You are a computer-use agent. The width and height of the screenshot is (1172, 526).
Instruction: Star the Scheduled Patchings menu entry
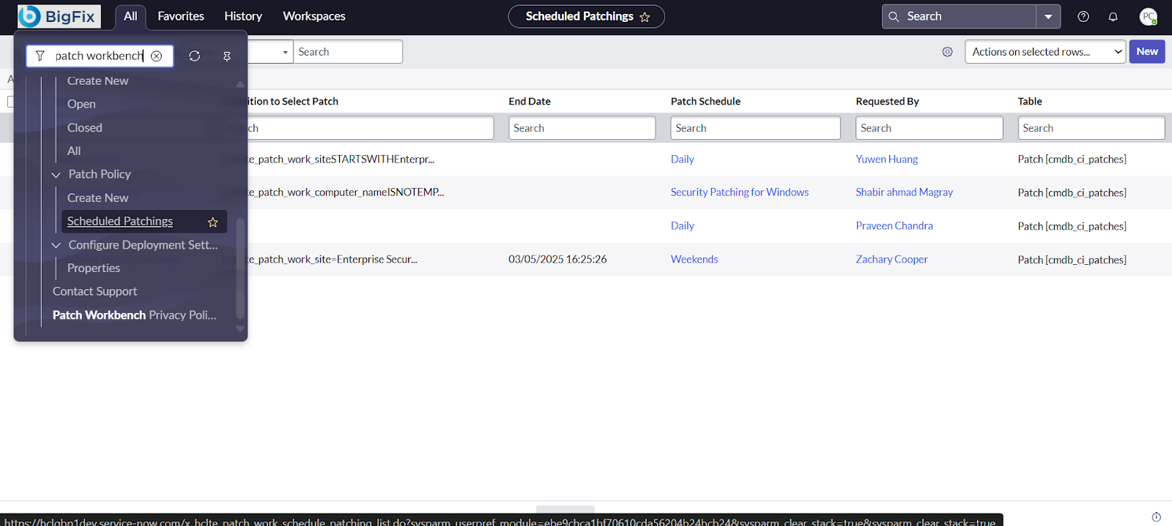pos(213,222)
